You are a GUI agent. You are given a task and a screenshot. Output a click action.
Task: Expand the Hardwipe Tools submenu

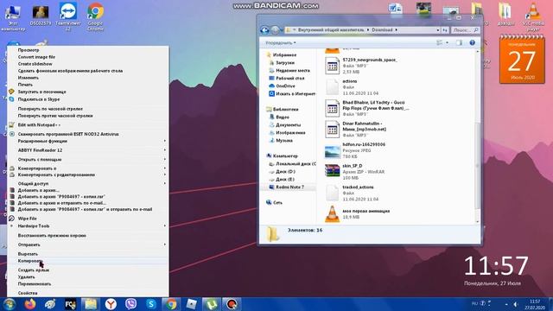[87, 226]
